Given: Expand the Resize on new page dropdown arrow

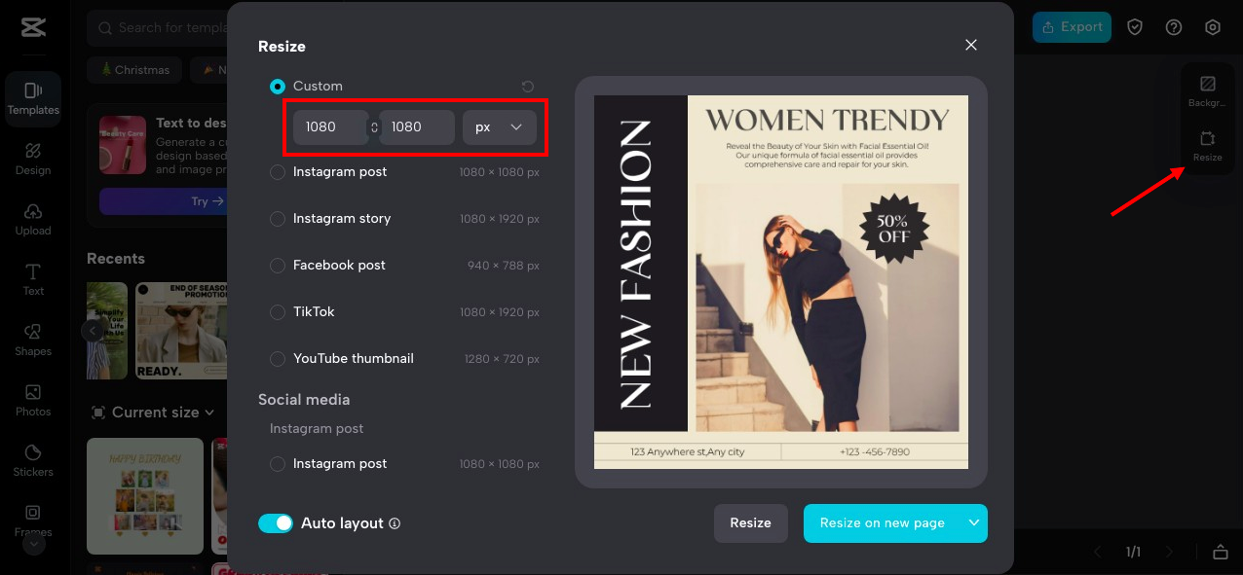Looking at the screenshot, I should point(973,522).
